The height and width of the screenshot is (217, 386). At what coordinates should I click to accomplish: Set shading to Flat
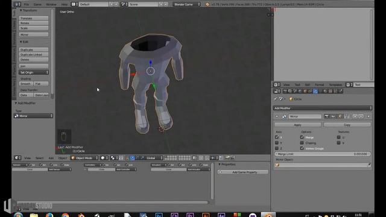pos(41,84)
